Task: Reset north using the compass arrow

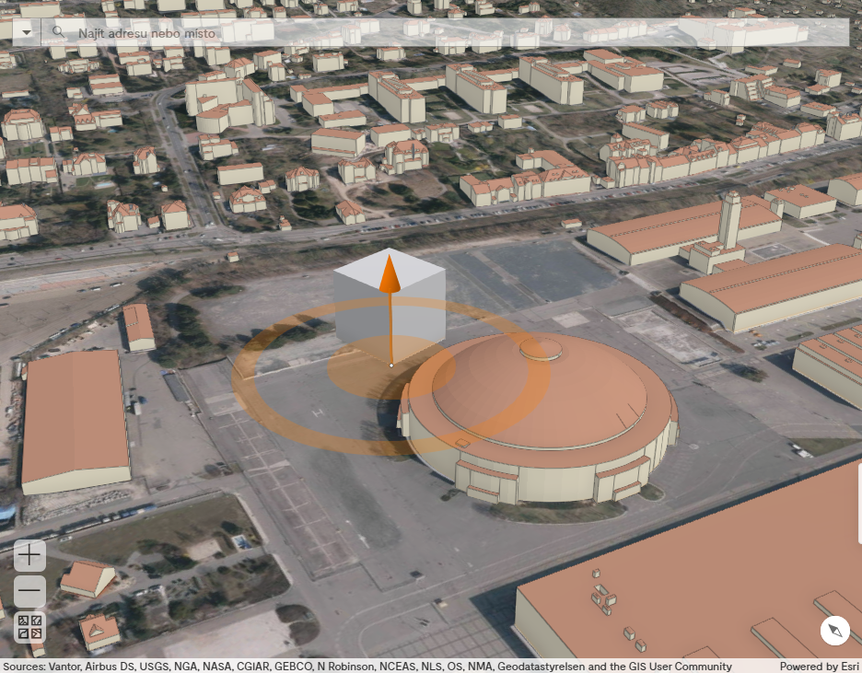Action: 833,630
